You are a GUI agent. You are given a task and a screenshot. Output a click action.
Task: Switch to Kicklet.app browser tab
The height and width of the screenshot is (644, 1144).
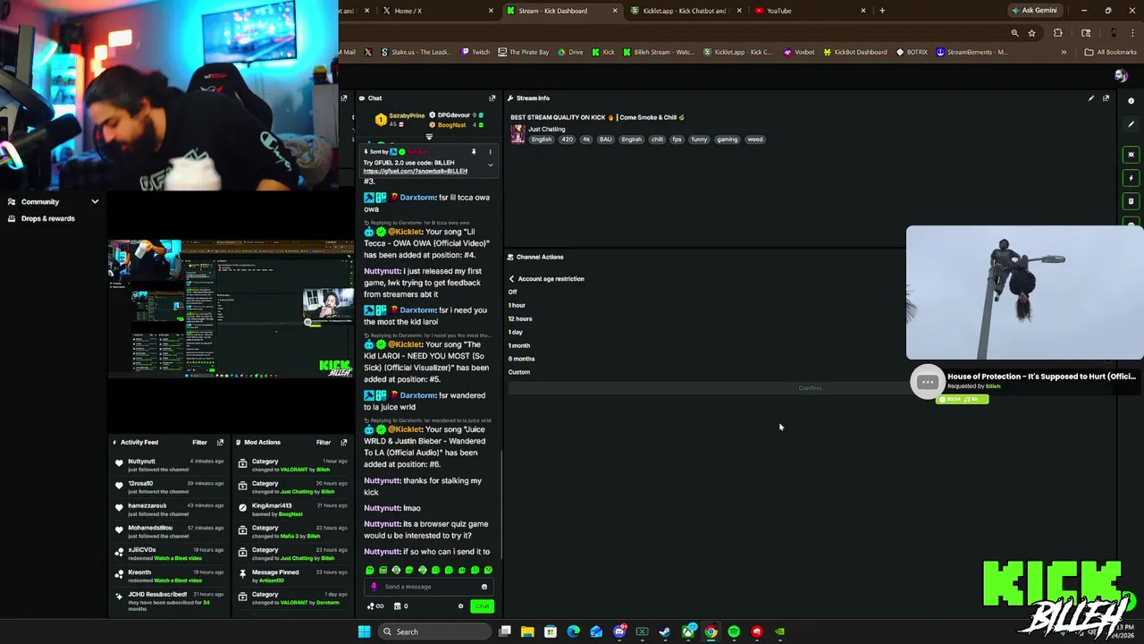(x=685, y=11)
